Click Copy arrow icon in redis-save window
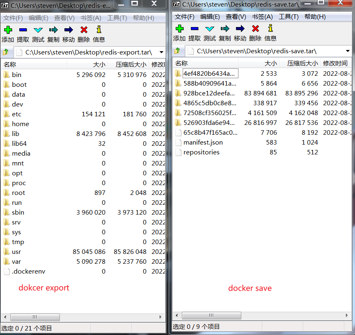 pyautogui.click(x=225, y=28)
